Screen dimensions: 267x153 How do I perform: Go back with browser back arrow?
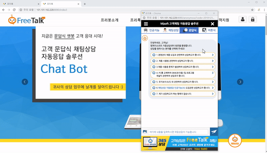tap(3, 10)
